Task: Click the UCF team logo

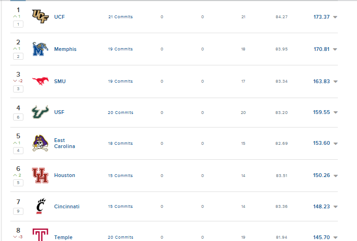Action: click(x=39, y=16)
